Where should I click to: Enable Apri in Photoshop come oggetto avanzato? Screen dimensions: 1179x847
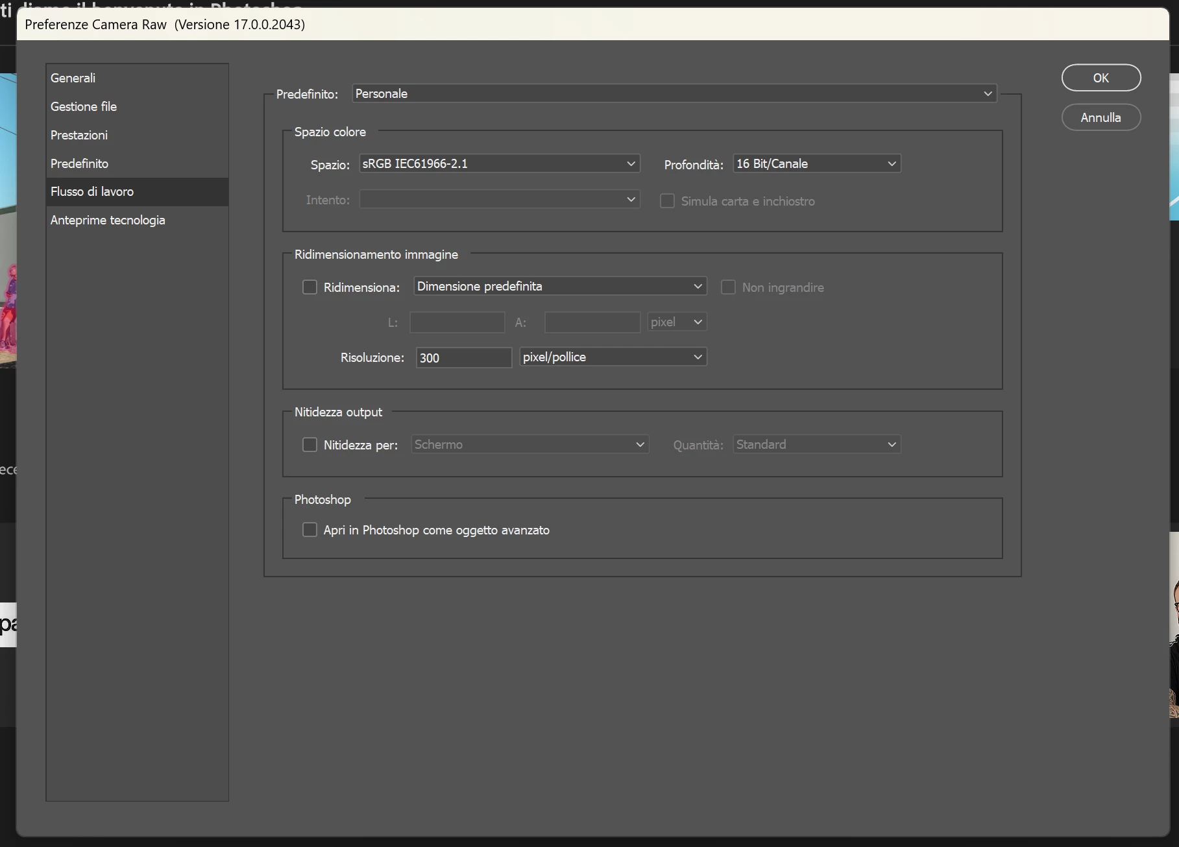pos(310,530)
